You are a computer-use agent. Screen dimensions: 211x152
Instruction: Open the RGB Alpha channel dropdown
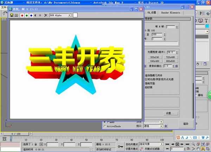(60, 15)
